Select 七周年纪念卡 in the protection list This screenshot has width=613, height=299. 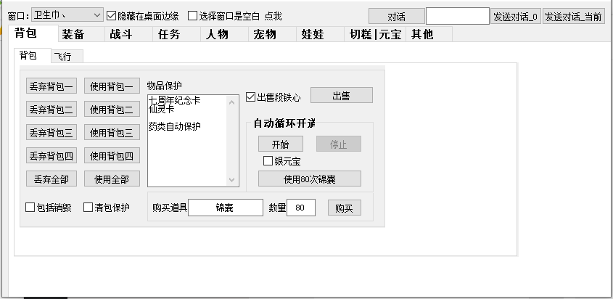tap(174, 100)
